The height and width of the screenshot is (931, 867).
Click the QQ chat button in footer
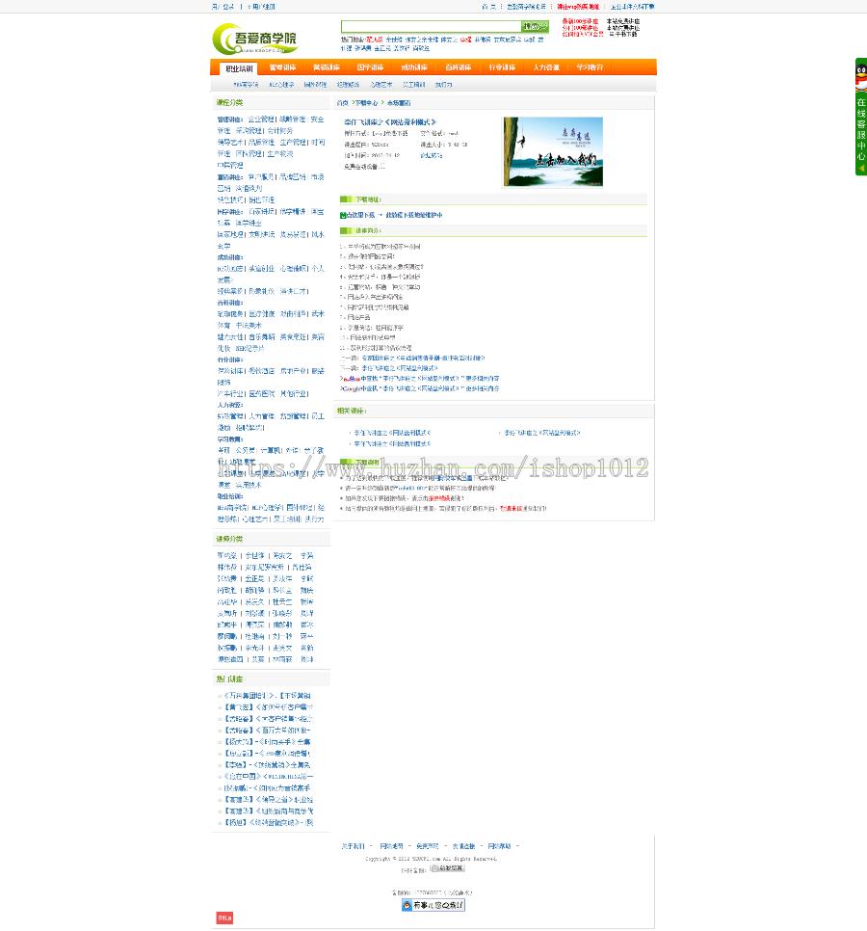point(433,905)
